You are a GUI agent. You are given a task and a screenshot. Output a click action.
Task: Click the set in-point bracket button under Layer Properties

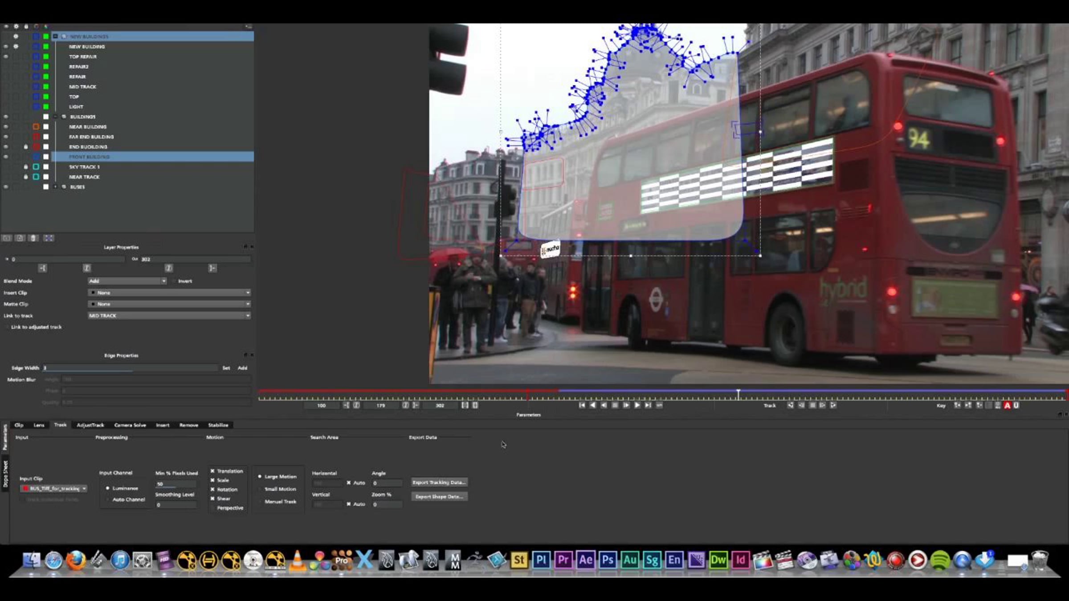tap(42, 268)
